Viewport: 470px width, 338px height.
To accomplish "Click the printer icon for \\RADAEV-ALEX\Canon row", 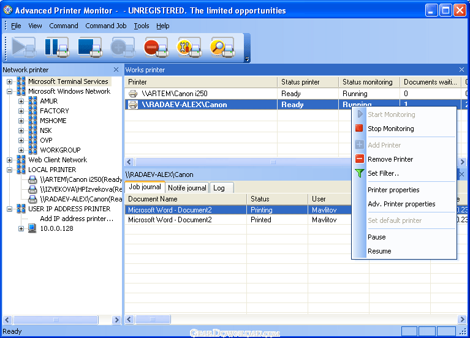I will [133, 105].
